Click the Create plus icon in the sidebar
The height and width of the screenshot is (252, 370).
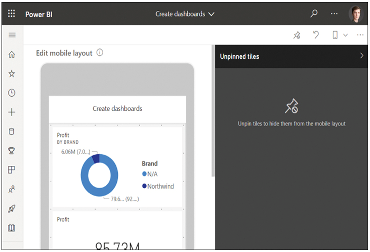11,112
